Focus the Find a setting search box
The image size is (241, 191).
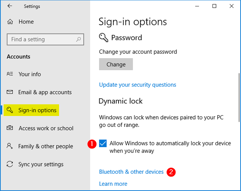point(42,39)
